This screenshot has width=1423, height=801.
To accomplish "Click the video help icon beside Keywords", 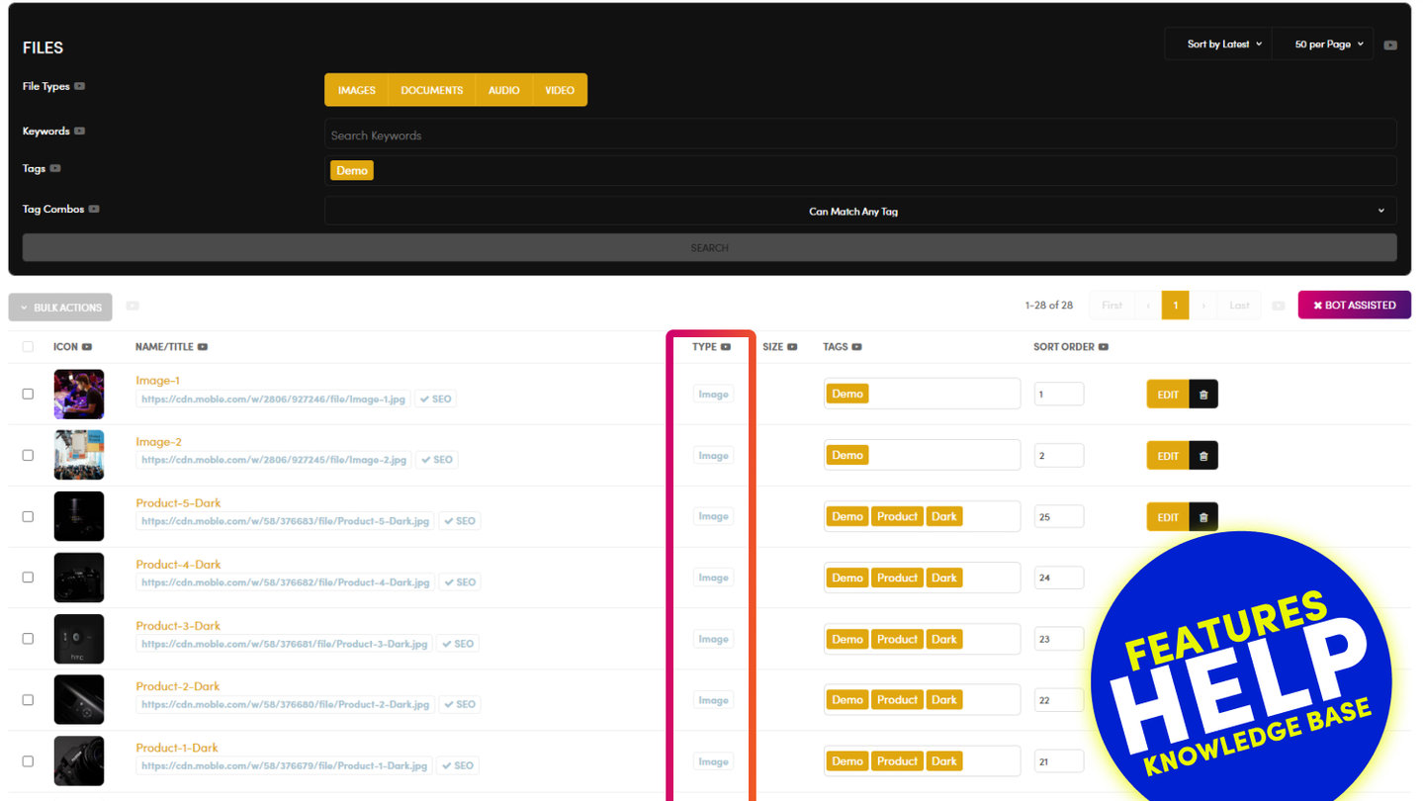I will [80, 131].
